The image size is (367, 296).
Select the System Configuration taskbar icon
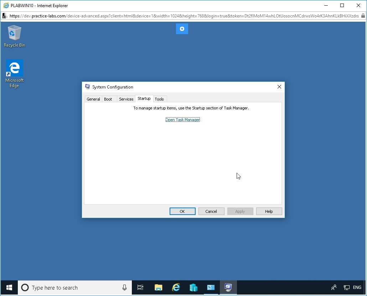[228, 287]
